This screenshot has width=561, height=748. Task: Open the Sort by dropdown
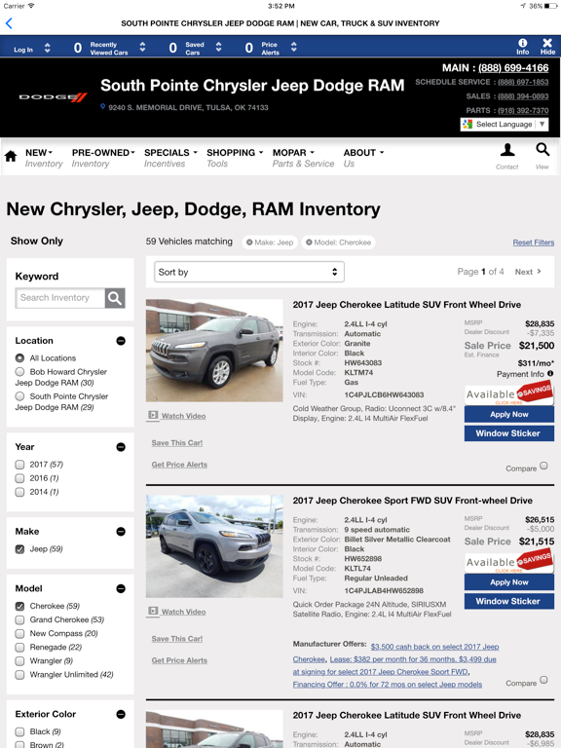click(249, 272)
